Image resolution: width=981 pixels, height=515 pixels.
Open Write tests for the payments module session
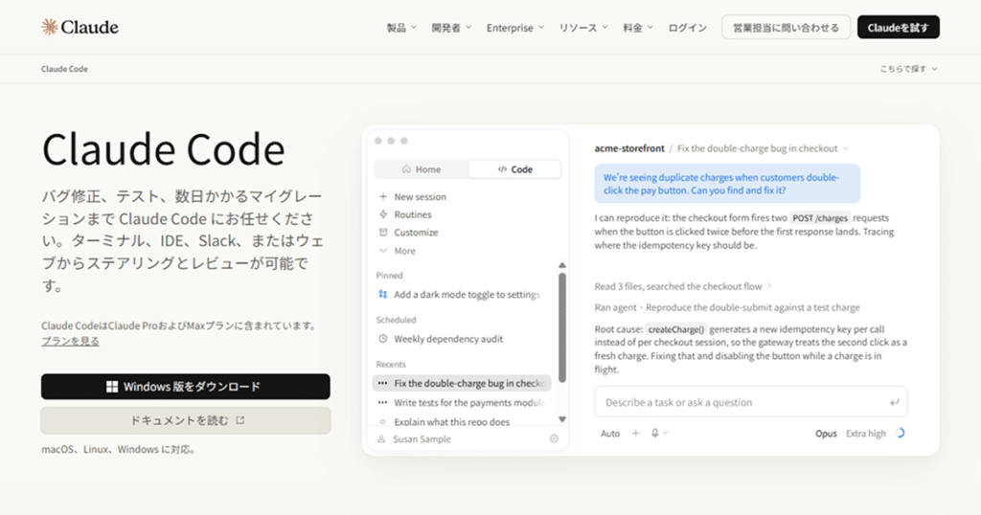[469, 402]
